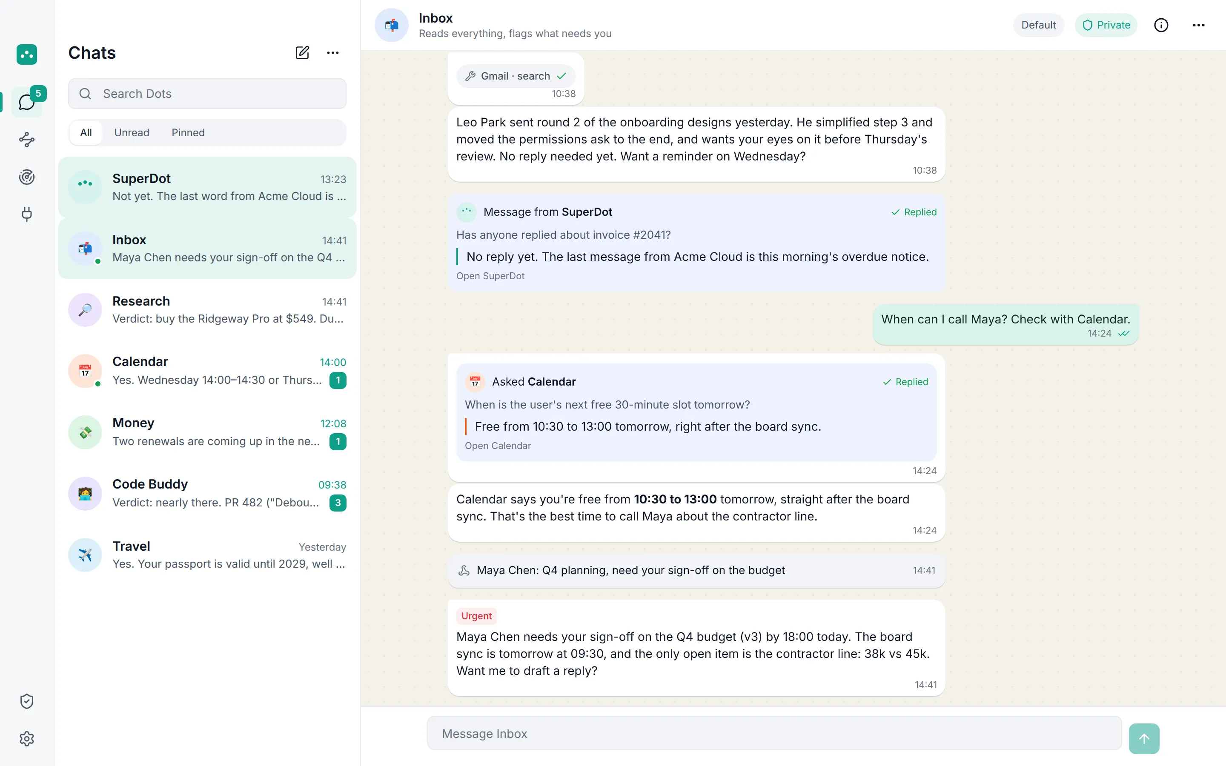Open the Default mode pill

1039,25
